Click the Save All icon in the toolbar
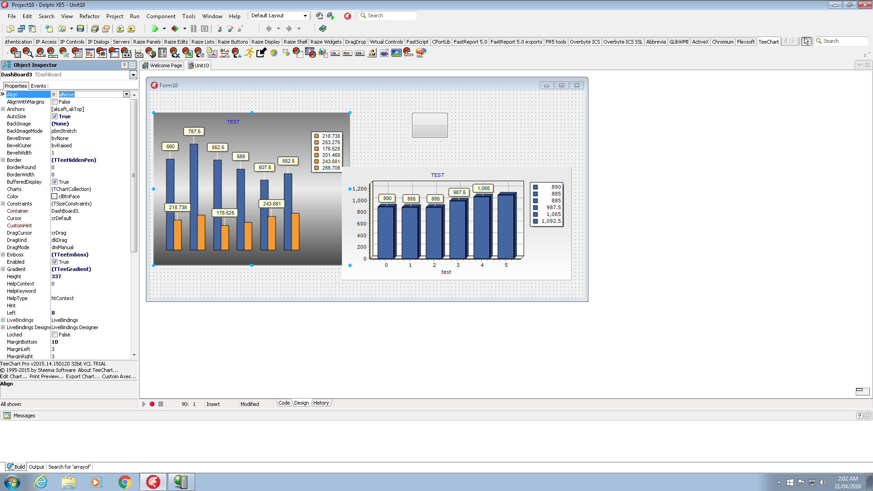873x491 pixels. [x=95, y=29]
